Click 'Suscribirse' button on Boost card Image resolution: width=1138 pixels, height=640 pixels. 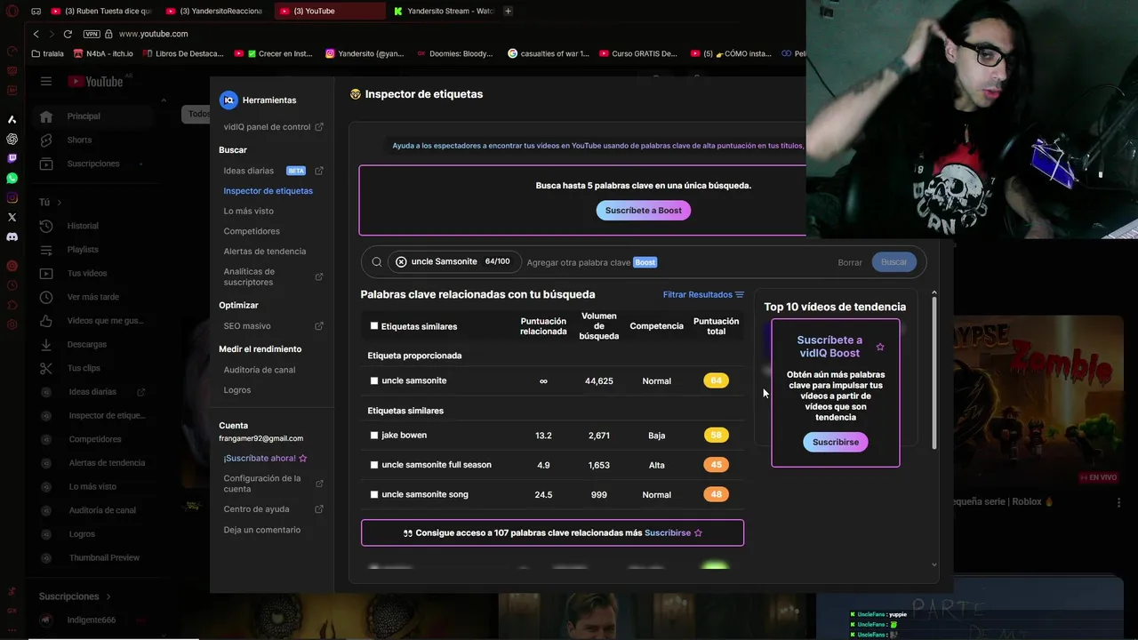[x=836, y=442]
